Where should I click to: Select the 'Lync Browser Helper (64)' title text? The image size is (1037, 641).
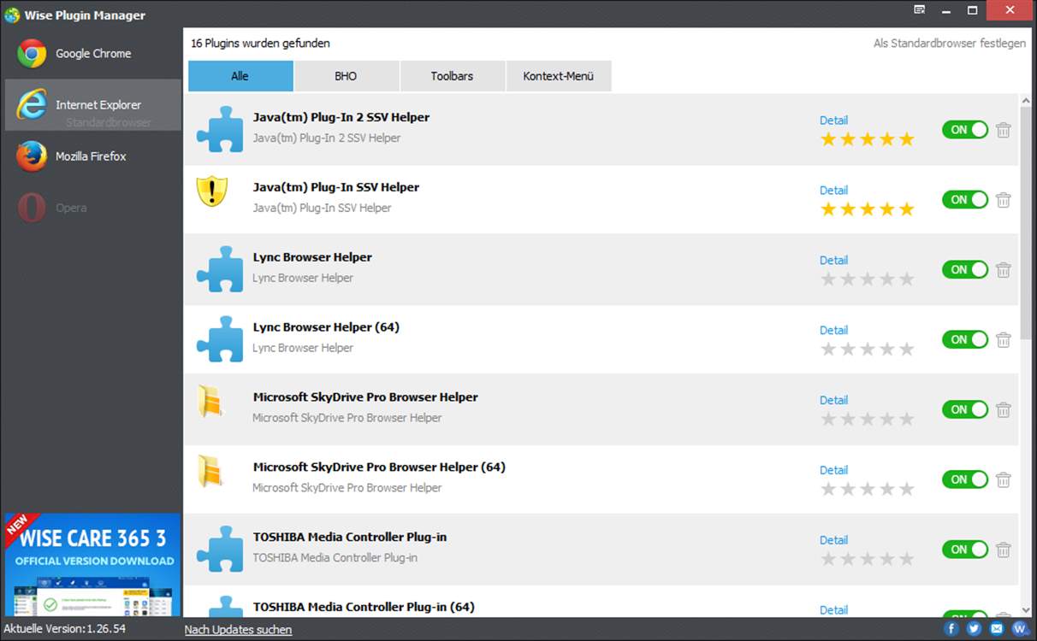tap(326, 327)
